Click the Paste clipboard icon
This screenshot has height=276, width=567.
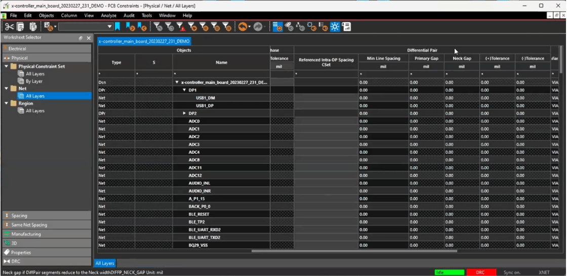(33, 27)
